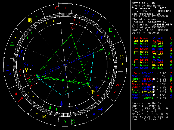Click the large blue Neptune glyph inside the wheel
The width and height of the screenshot is (174, 130).
click(x=97, y=88)
